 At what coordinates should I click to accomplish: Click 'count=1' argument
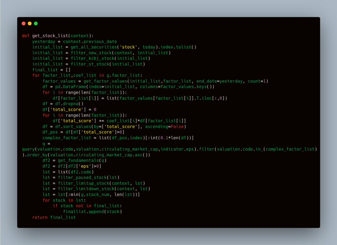click(257, 81)
